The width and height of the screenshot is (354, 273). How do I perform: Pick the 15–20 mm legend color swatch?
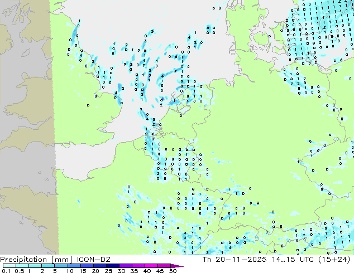[87, 266]
